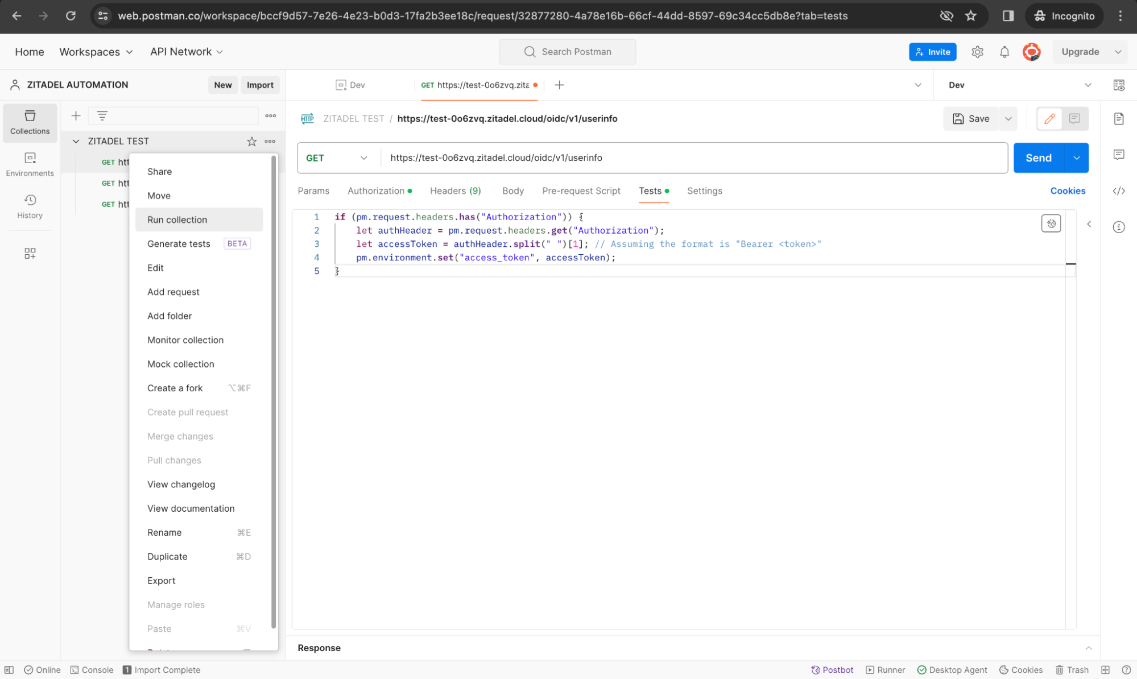Open the API Network dropdown menu

tap(186, 52)
